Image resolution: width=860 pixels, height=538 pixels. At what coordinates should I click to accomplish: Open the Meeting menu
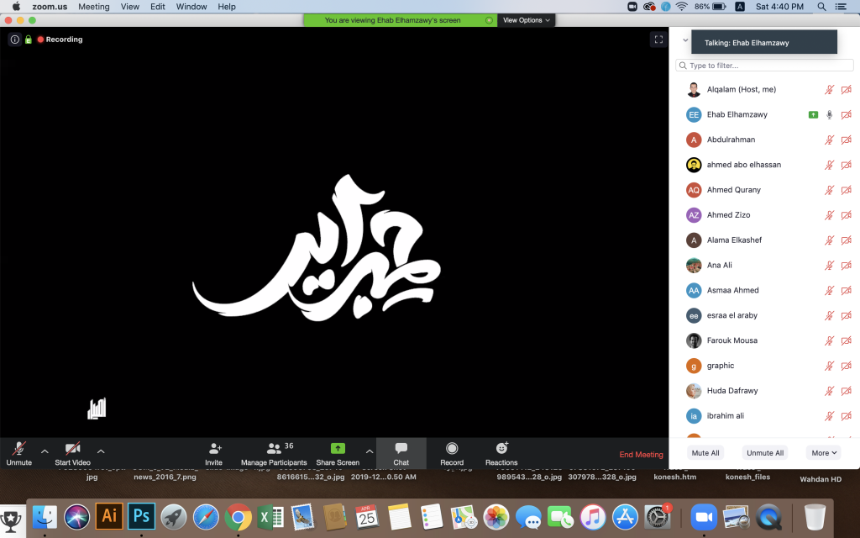(94, 7)
